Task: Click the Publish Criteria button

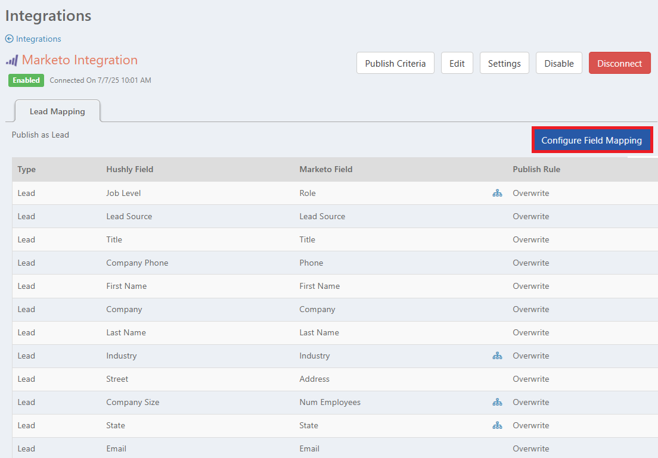Action: point(395,63)
